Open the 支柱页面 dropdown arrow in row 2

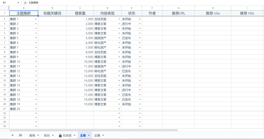(x=119, y=19)
